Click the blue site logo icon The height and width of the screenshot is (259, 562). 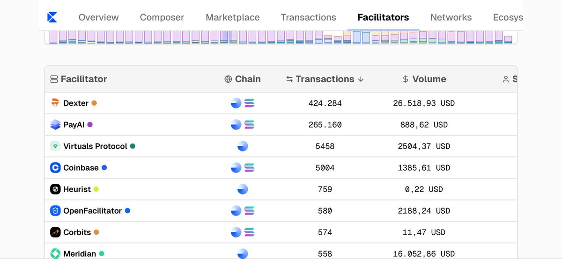coord(52,18)
